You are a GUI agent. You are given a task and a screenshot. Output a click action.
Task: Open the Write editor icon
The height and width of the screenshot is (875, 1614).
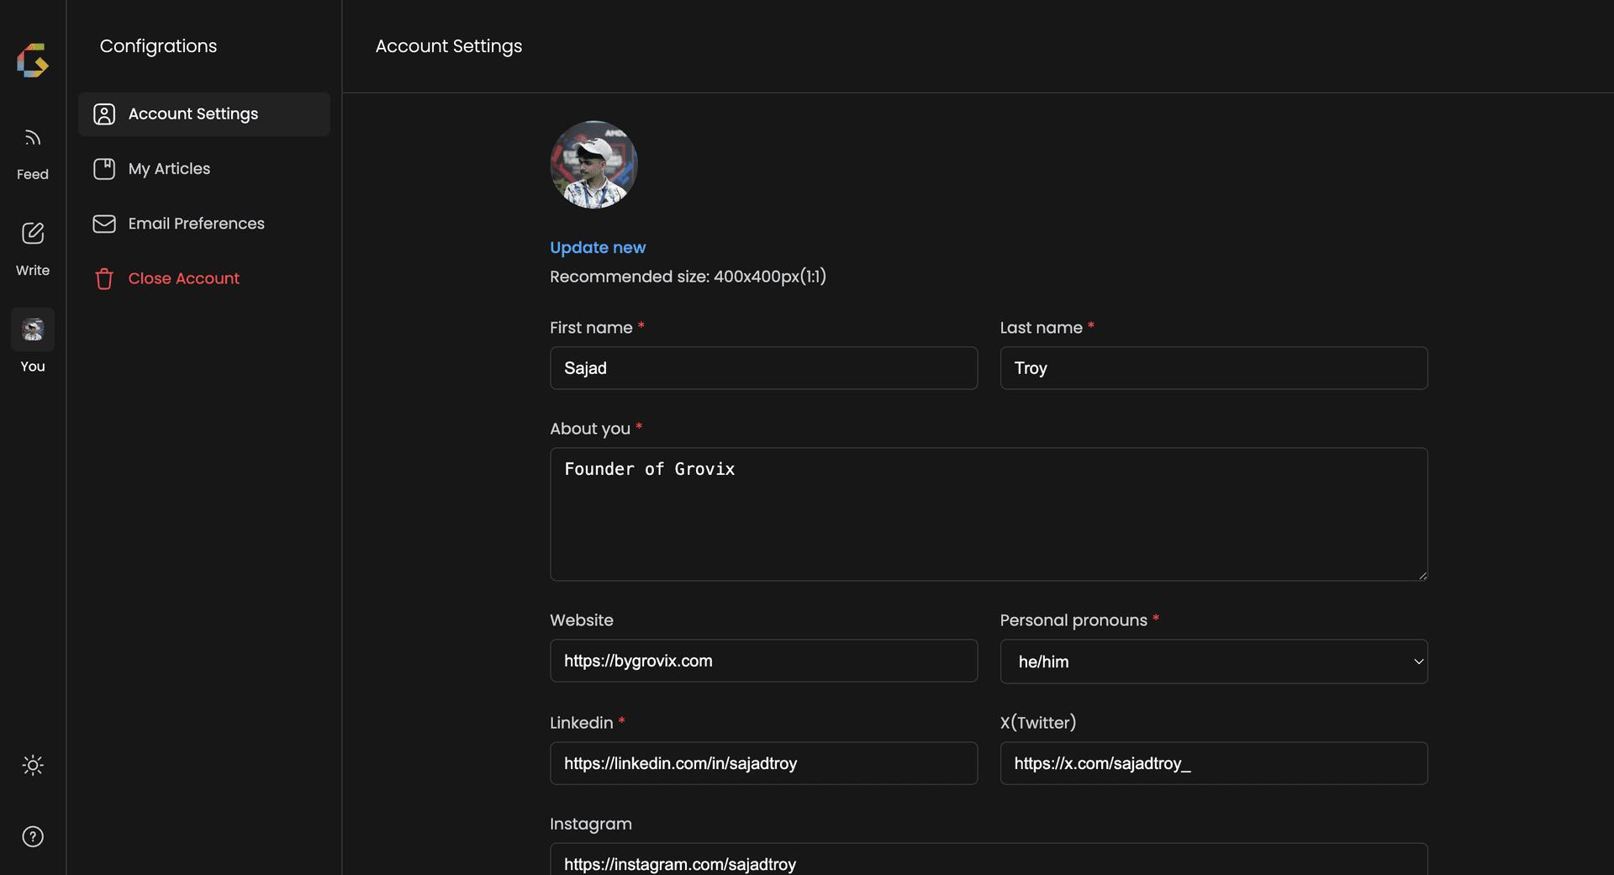pyautogui.click(x=33, y=234)
